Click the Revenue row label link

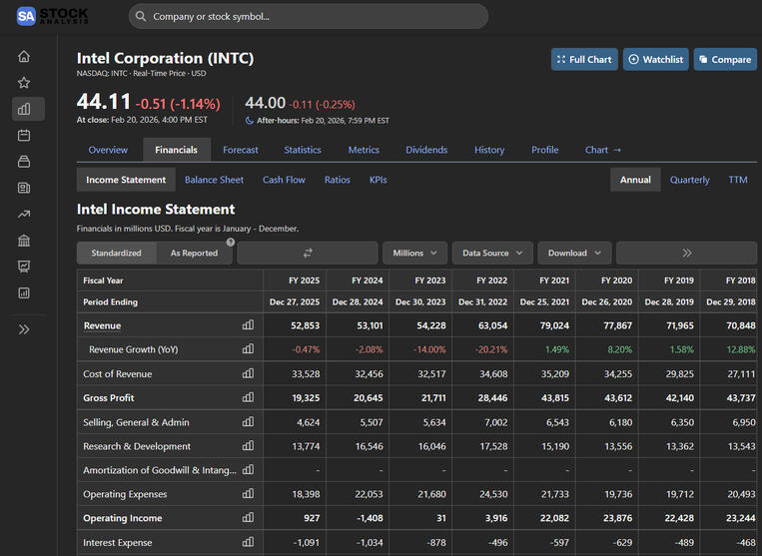point(102,325)
